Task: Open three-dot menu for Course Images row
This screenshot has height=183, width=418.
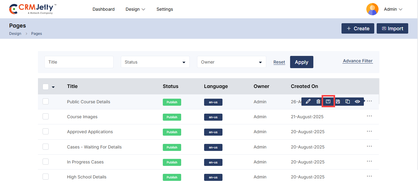Action: click(369, 116)
